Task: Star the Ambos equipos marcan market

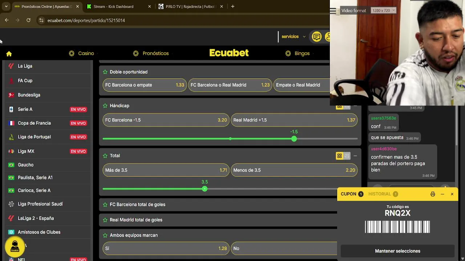Action: (x=105, y=235)
